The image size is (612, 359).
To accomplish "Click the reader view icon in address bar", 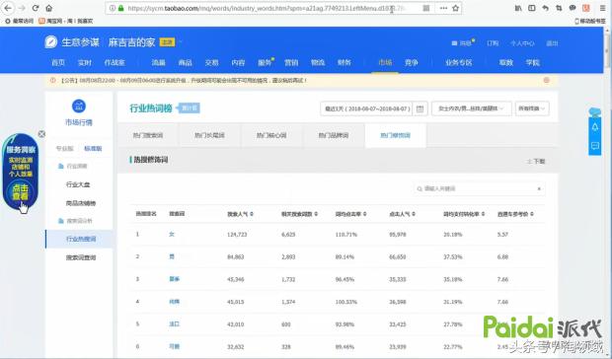I will (x=426, y=8).
